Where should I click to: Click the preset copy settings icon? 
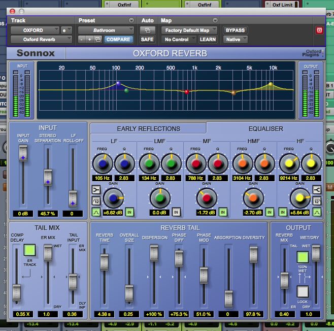click(98, 40)
